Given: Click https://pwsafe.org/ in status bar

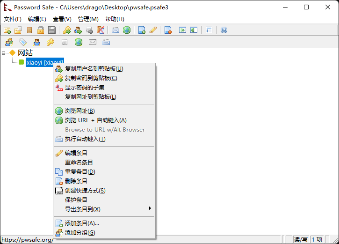Looking at the screenshot, I should [27, 240].
